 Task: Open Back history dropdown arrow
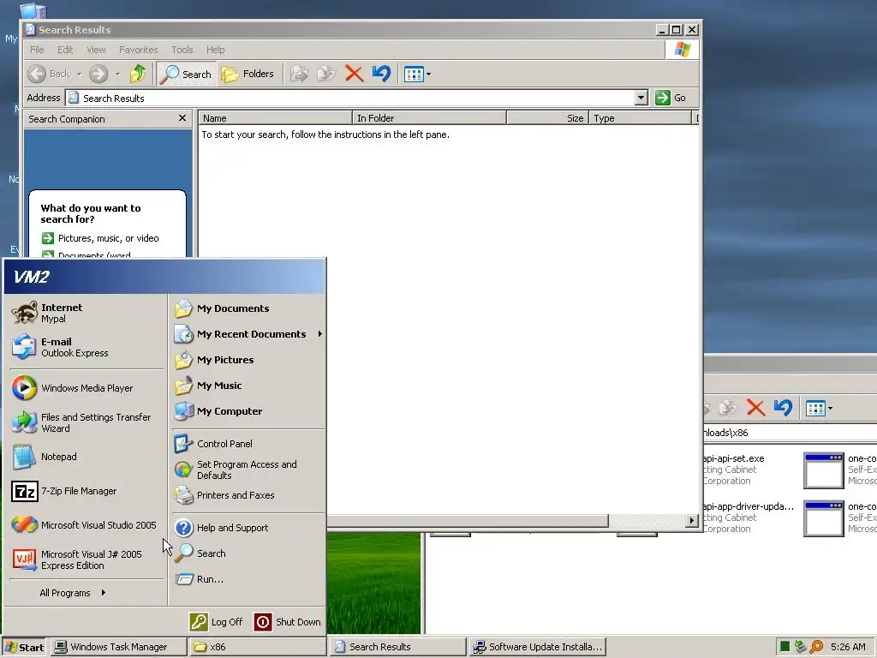tap(79, 74)
